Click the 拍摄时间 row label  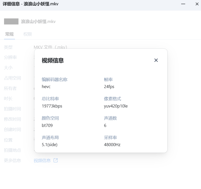(12, 109)
